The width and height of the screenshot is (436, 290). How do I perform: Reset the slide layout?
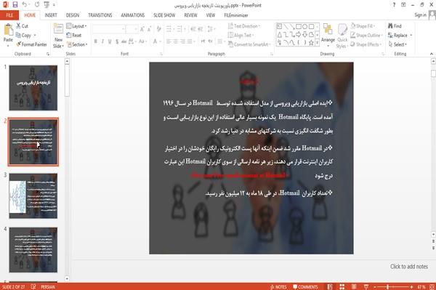point(74,36)
